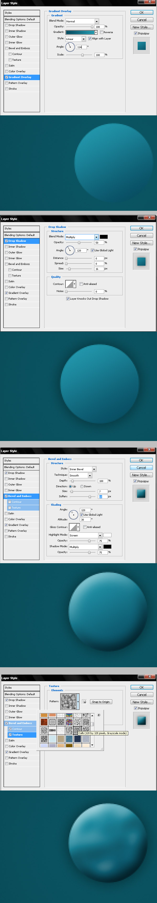Pick the light blue pattern swatch
This screenshot has height=903, width=157.
[x=52, y=739]
